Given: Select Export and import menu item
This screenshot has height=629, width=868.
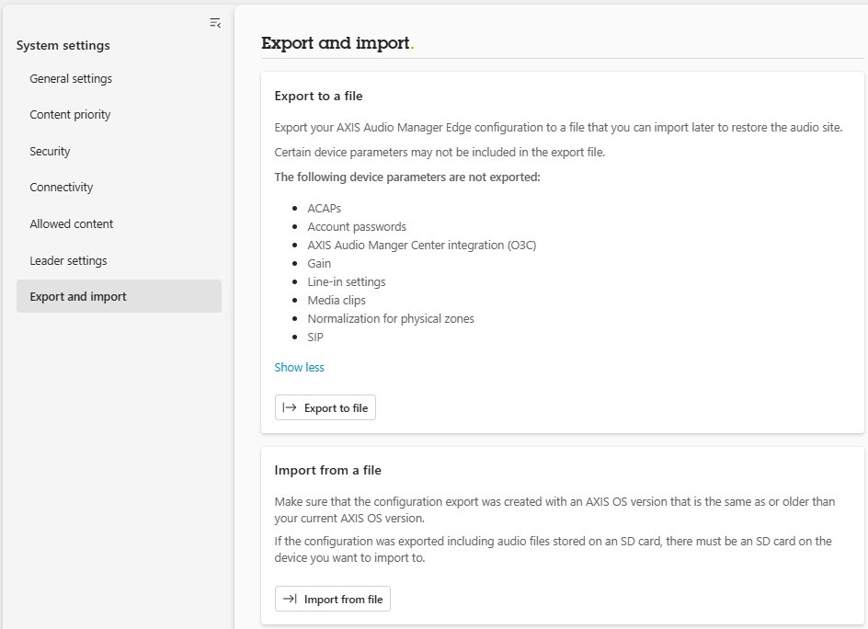Looking at the screenshot, I should (x=119, y=296).
